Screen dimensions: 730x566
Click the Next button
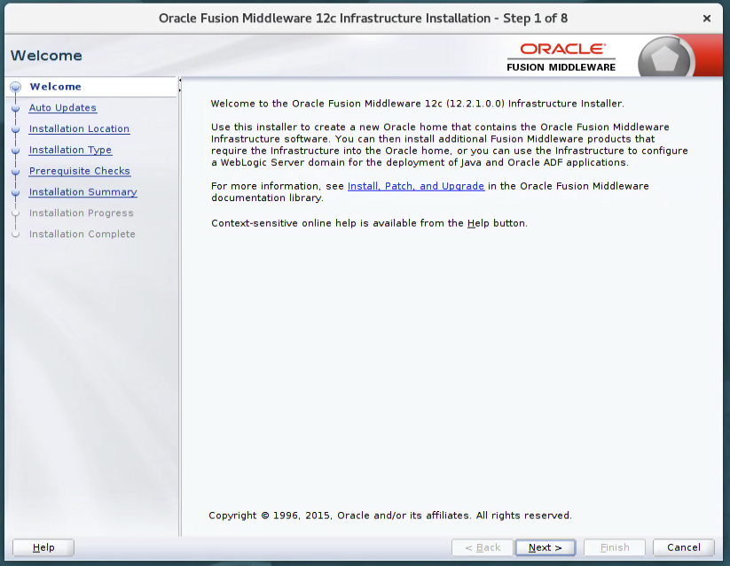click(x=546, y=547)
